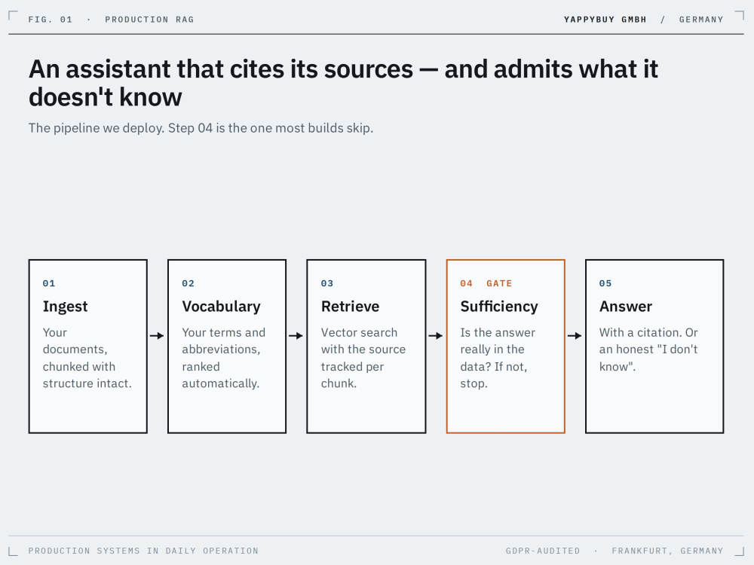The height and width of the screenshot is (565, 754).
Task: Click the arrow between Ingest and Vocabulary
Action: click(x=157, y=335)
